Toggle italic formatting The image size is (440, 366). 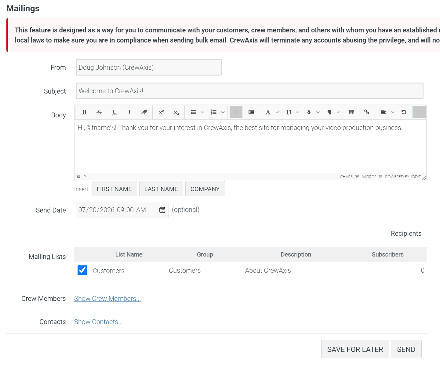(x=129, y=112)
